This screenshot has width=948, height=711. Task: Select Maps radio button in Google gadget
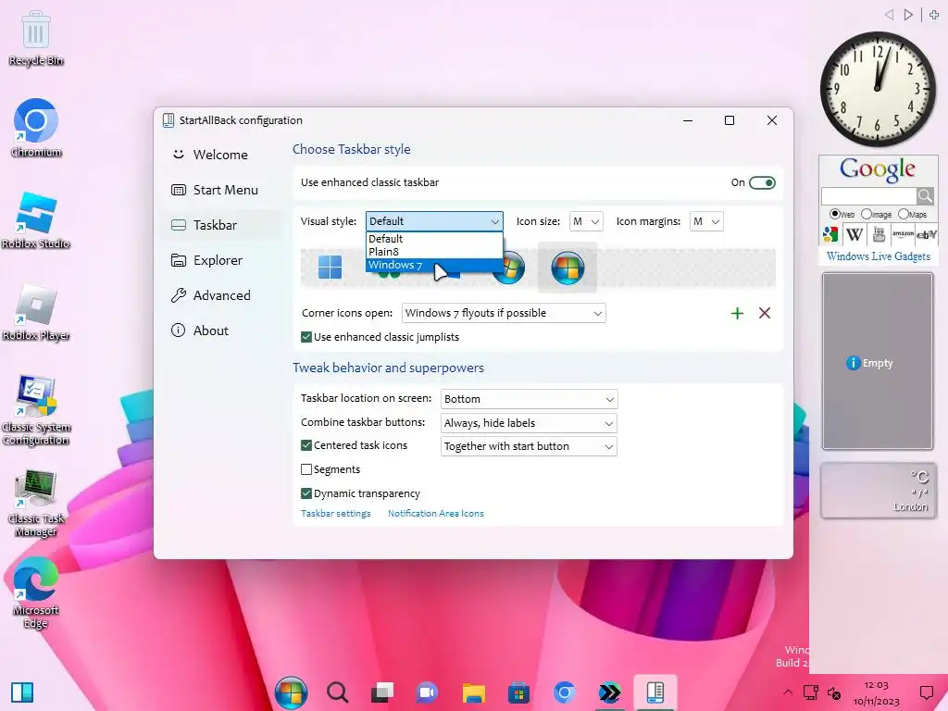904,214
